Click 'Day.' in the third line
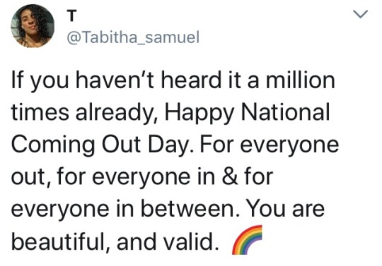The height and width of the screenshot is (266, 382). click(x=170, y=146)
